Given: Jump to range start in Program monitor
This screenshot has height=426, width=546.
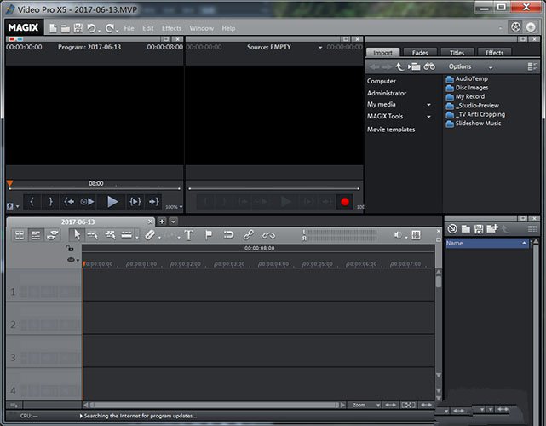Looking at the screenshot, I should coord(69,201).
